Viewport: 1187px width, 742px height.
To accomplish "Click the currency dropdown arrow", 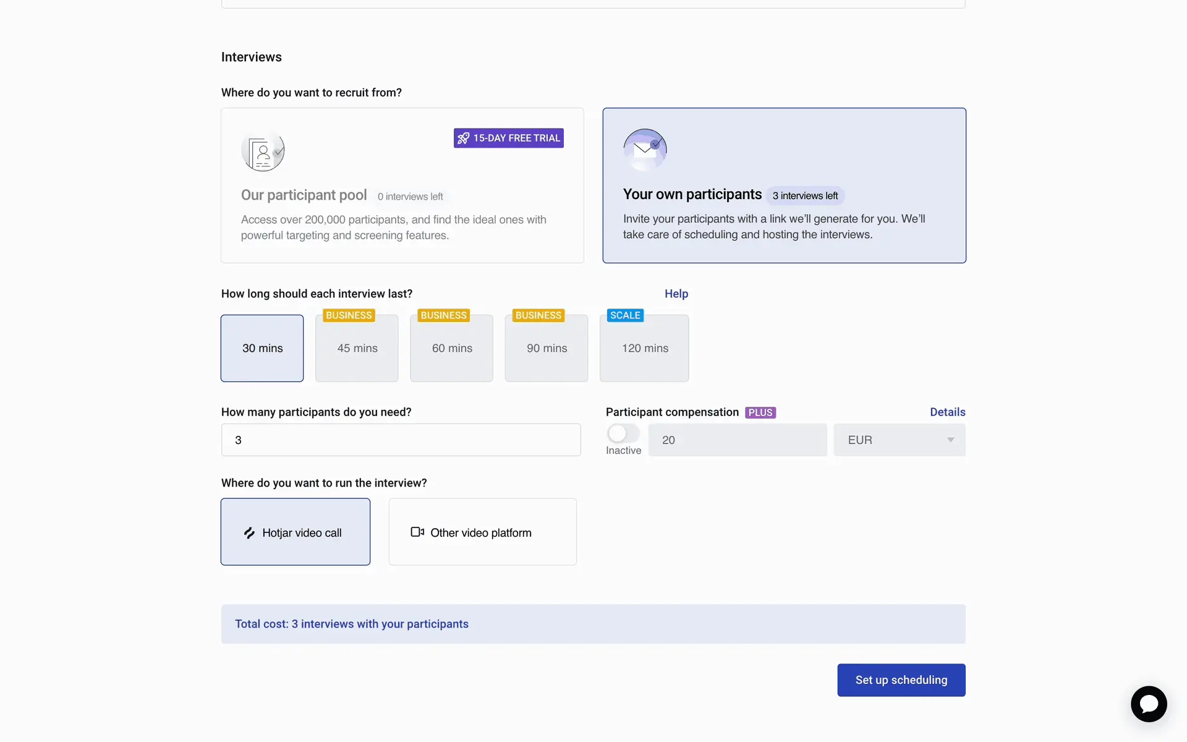I will click(x=950, y=440).
